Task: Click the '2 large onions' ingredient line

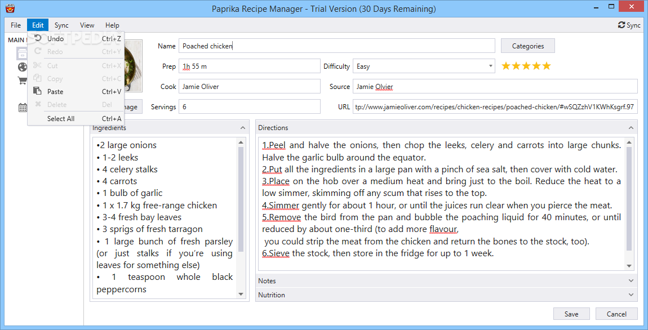Action: click(x=126, y=145)
